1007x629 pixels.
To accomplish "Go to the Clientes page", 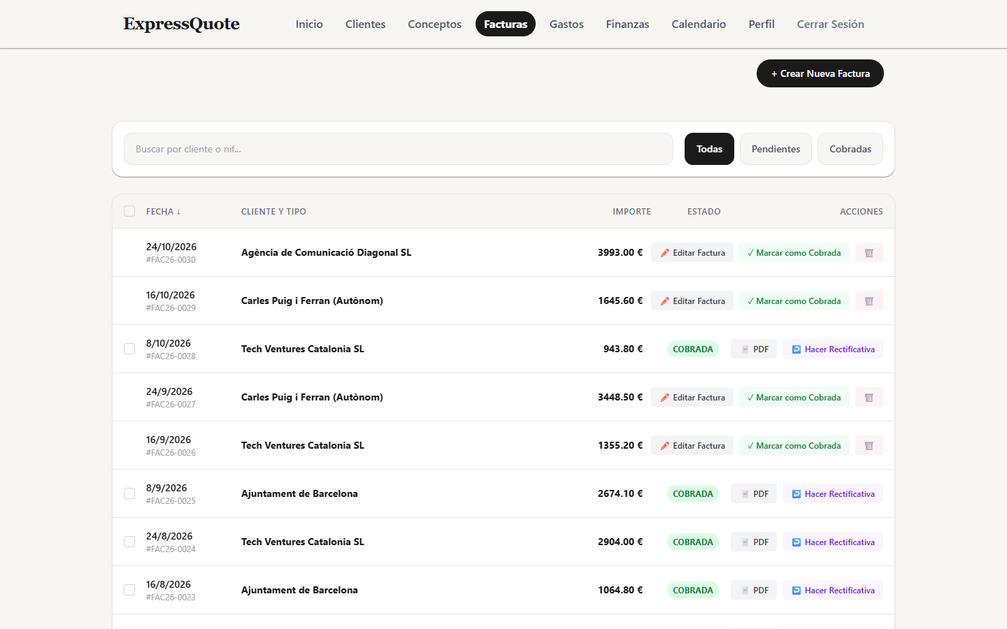I will pos(365,24).
